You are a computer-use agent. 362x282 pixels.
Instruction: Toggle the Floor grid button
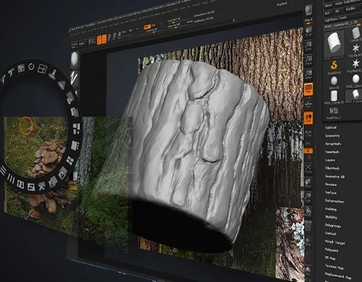point(309,103)
